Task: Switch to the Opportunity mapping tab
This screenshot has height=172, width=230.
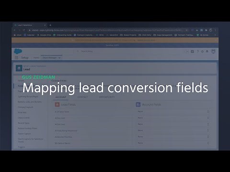Action: [107, 97]
